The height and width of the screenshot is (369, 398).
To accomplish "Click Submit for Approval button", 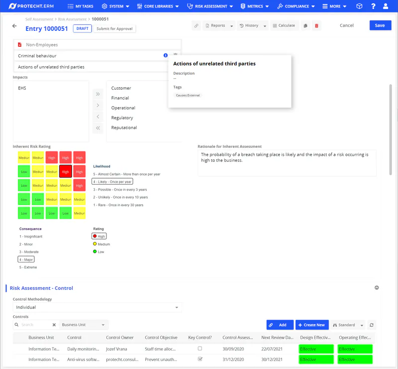I will click(x=114, y=29).
